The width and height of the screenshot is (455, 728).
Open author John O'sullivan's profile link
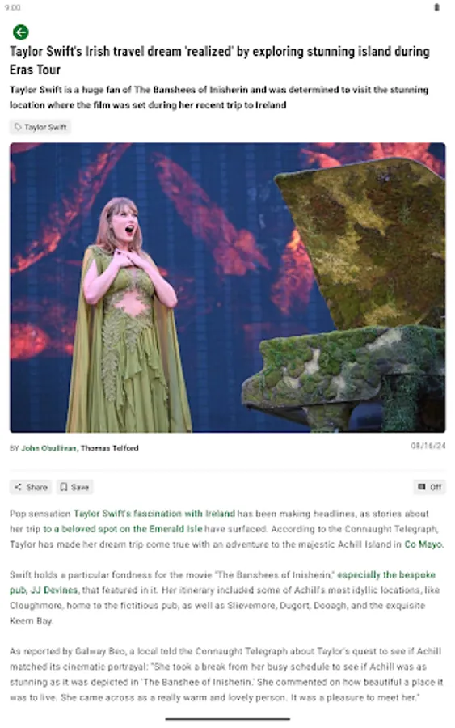tap(48, 448)
